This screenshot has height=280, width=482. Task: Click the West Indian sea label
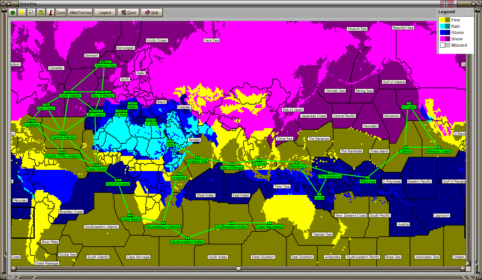pos(206,195)
